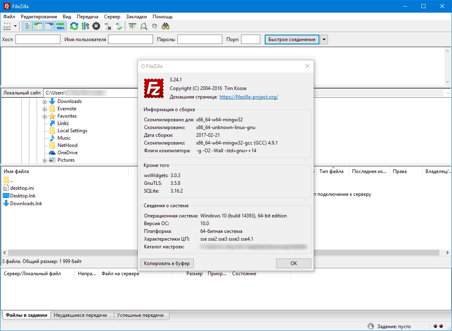This screenshot has height=331, width=452.
Task: Confirm the dialog with OK
Action: 293,263
